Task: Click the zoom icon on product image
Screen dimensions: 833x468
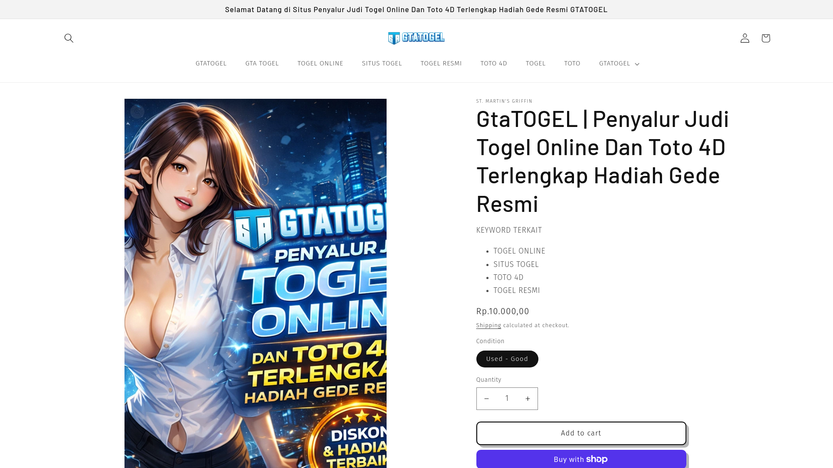Action: 138,112
